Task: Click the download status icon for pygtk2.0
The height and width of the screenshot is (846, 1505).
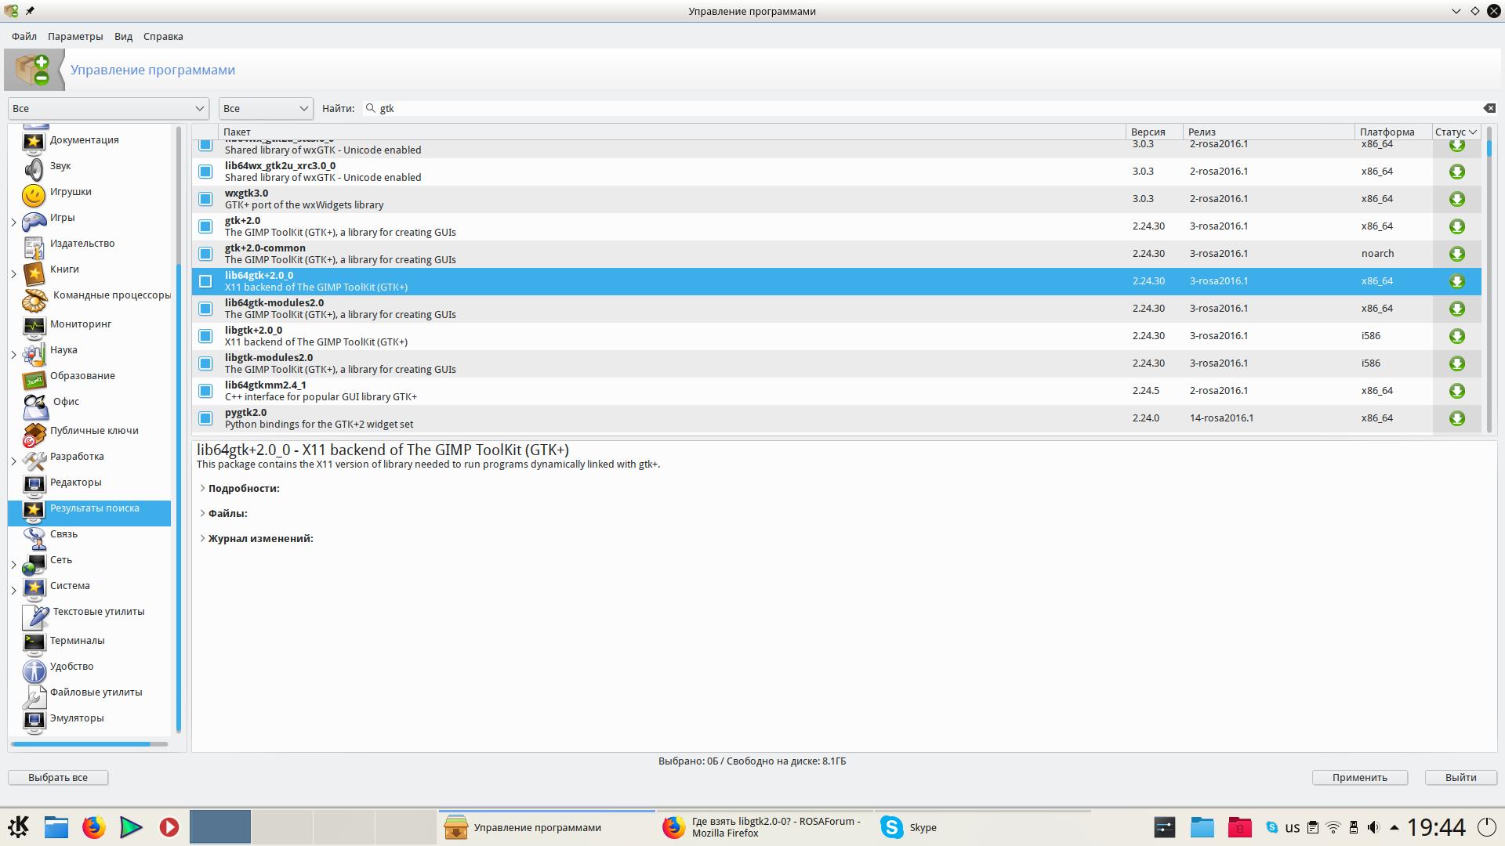Action: click(1456, 418)
